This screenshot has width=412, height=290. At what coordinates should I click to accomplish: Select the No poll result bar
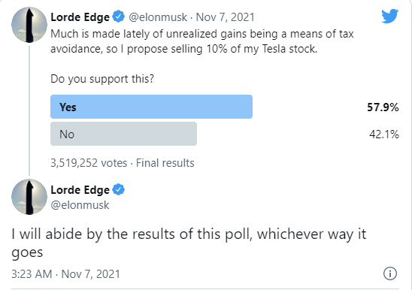point(123,134)
